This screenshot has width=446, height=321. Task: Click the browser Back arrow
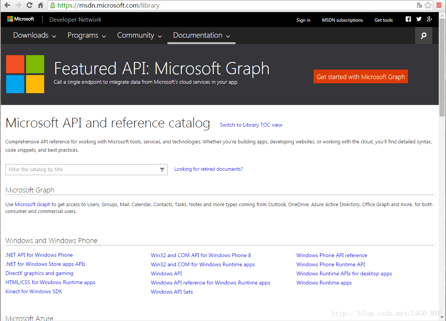pyautogui.click(x=7, y=5)
